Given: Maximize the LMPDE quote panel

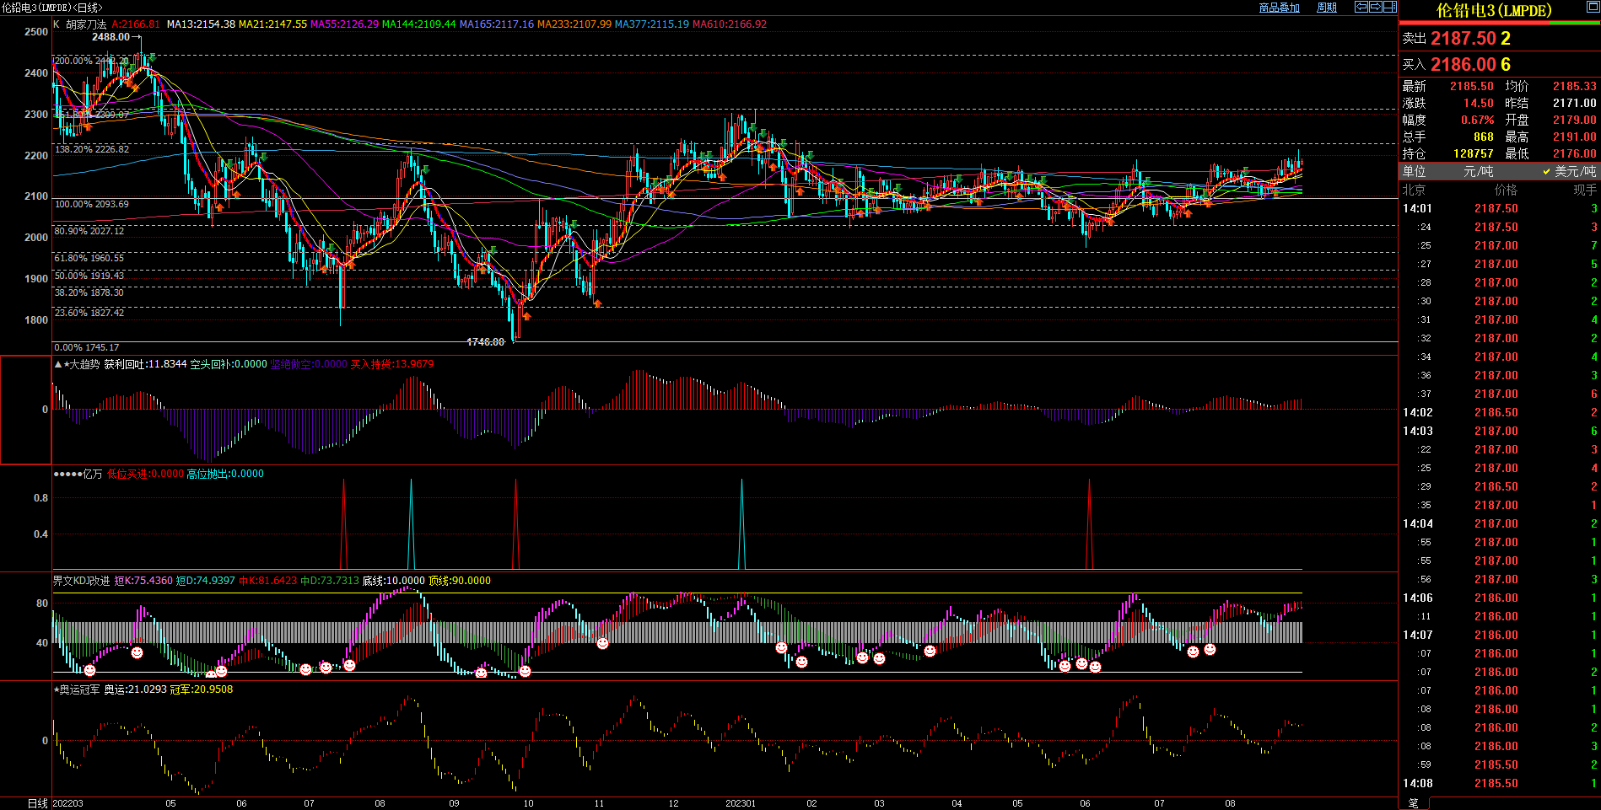Looking at the screenshot, I should pyautogui.click(x=1591, y=7).
